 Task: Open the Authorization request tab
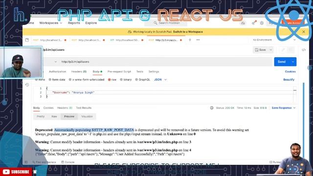pyautogui.click(x=57, y=71)
